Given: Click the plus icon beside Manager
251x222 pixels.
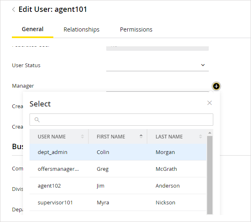Looking at the screenshot, I should tap(216, 86).
